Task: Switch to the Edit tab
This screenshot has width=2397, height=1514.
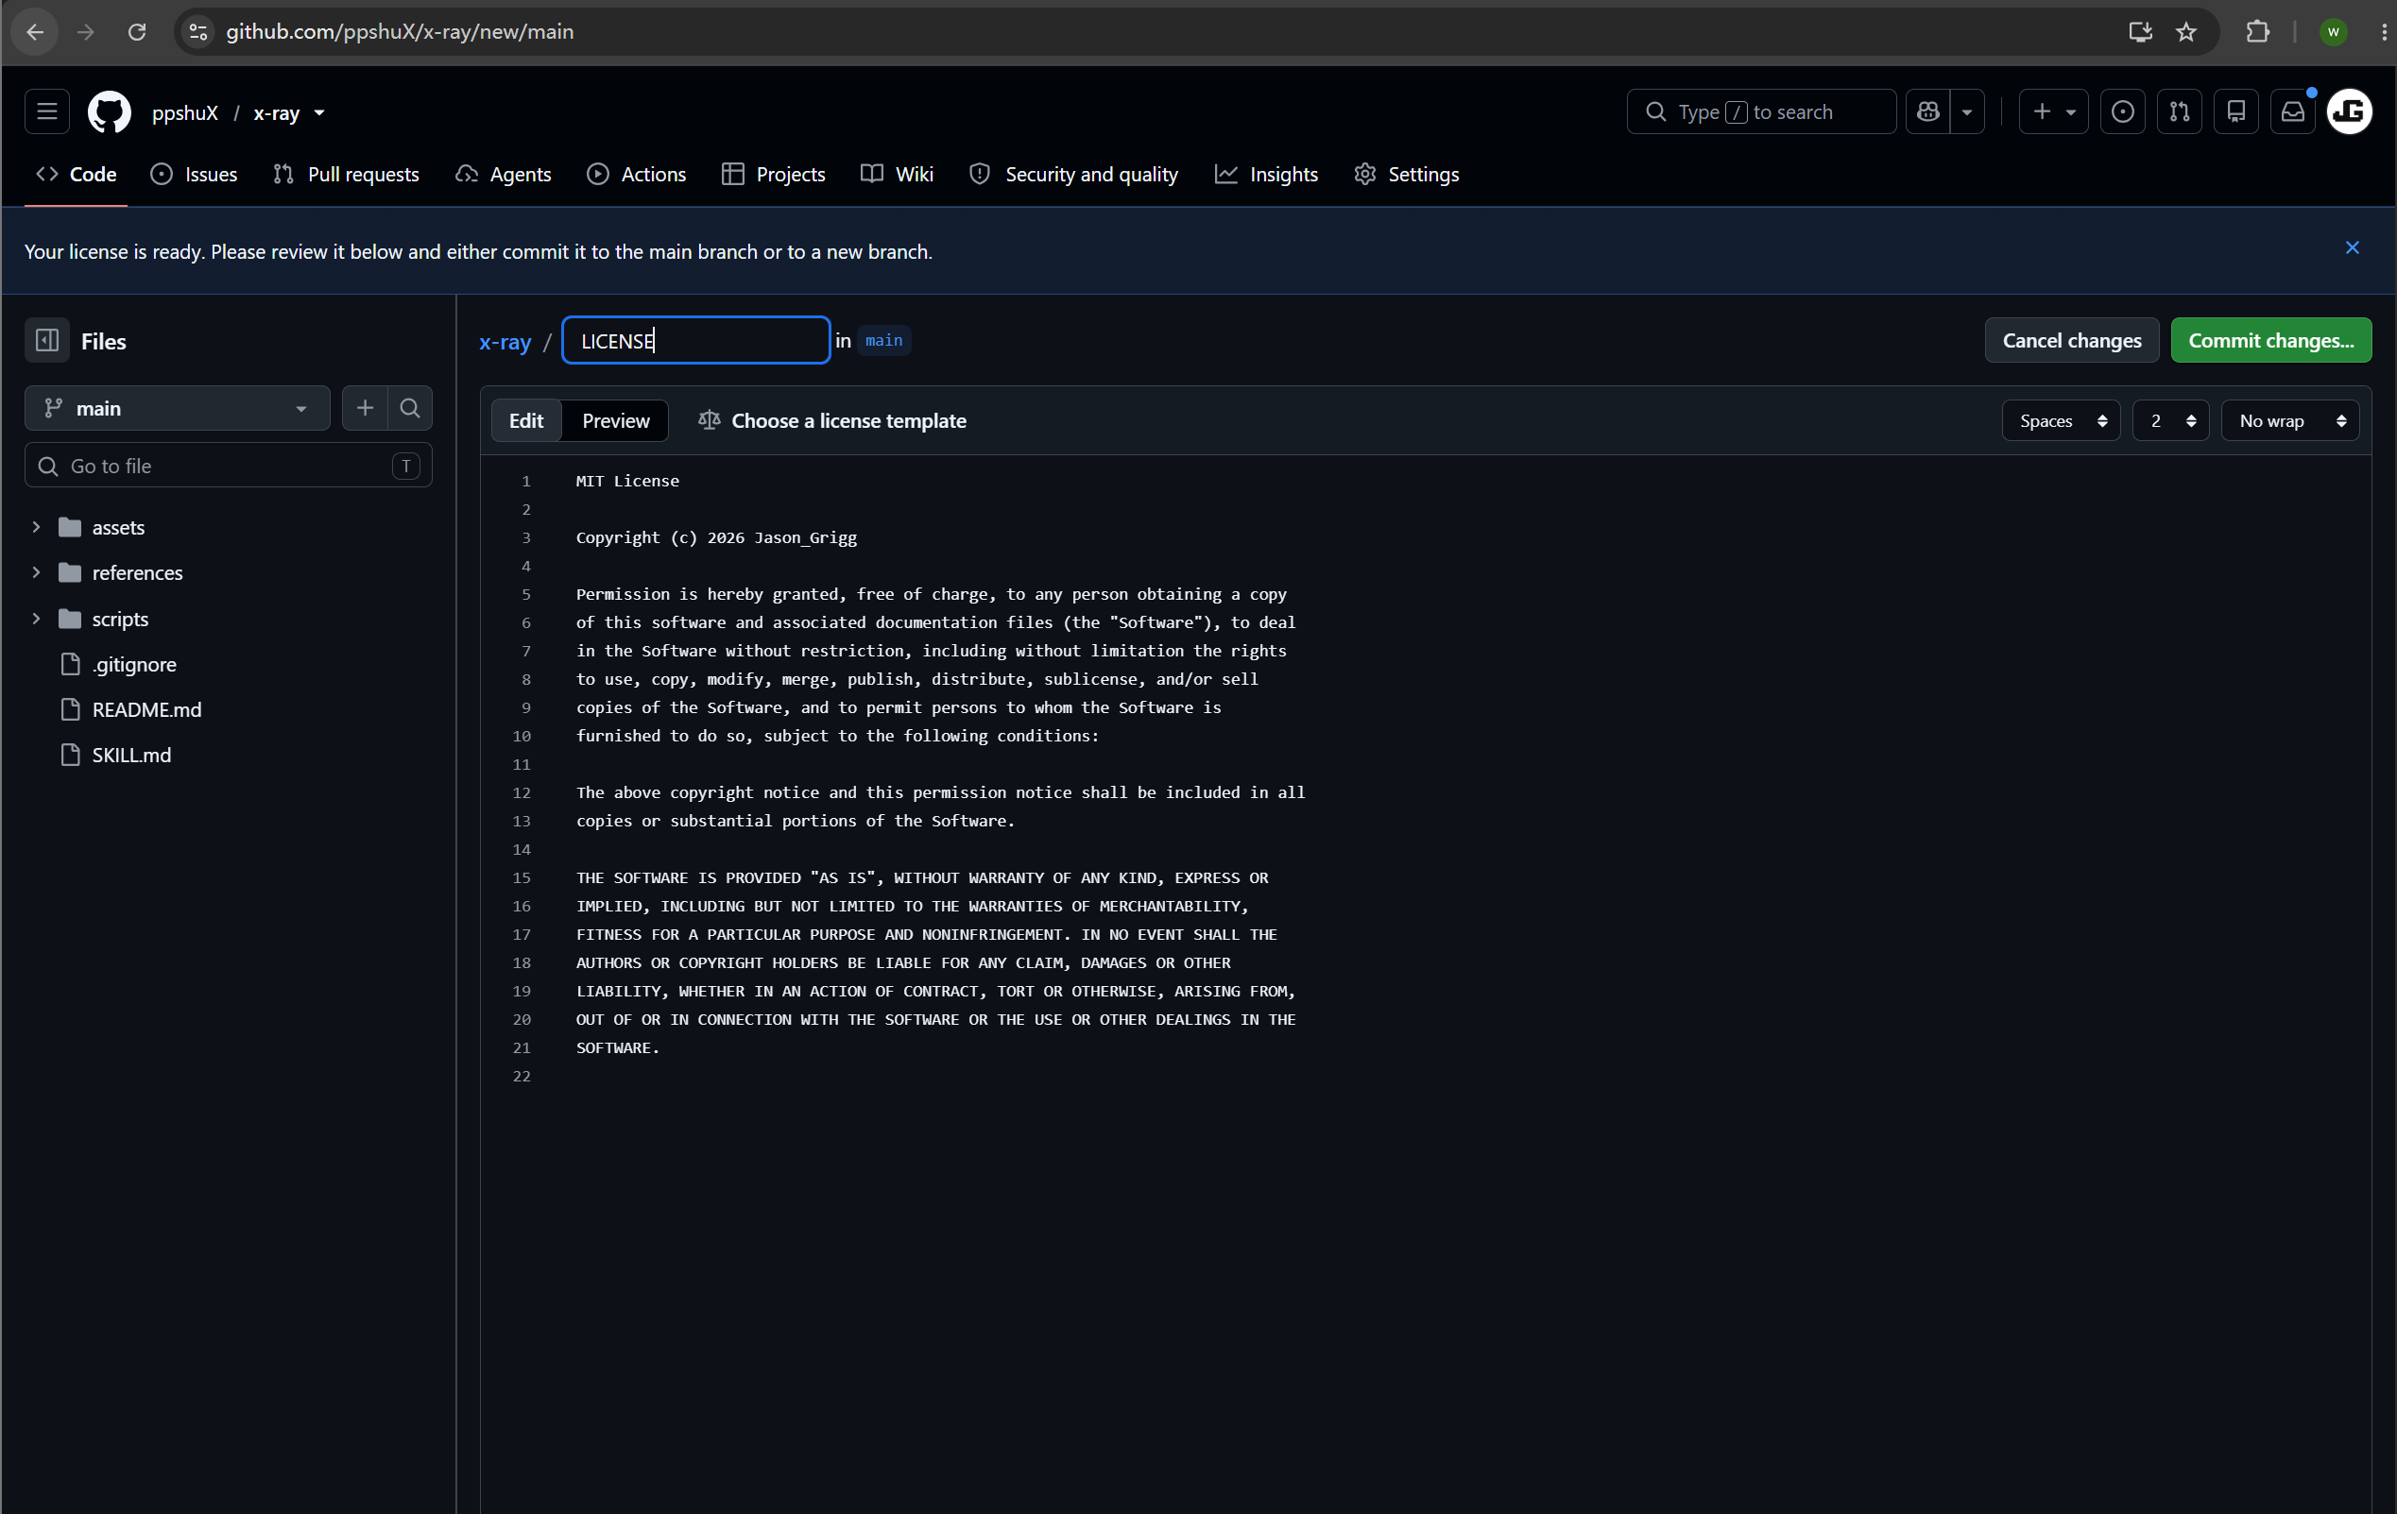Action: (525, 421)
